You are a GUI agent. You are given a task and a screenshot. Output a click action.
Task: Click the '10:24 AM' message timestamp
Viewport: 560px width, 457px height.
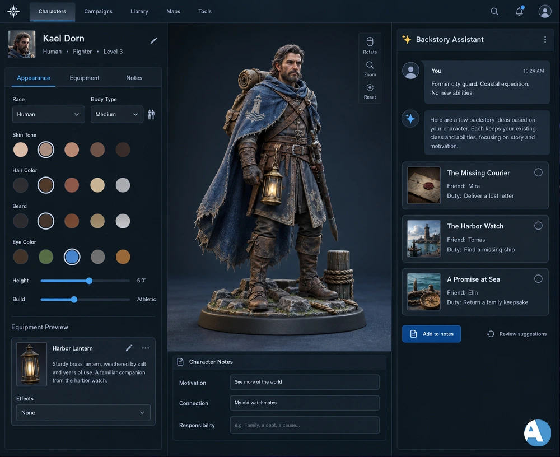[534, 71]
